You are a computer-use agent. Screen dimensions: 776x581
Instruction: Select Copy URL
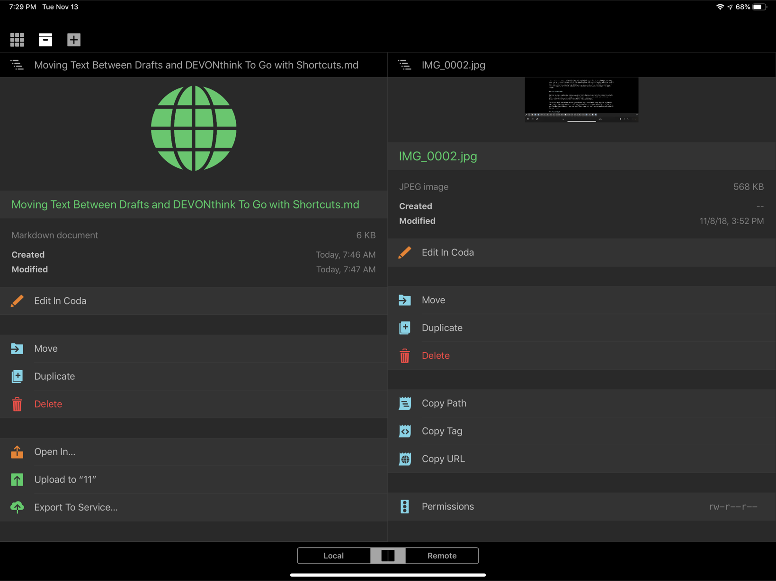(582, 459)
